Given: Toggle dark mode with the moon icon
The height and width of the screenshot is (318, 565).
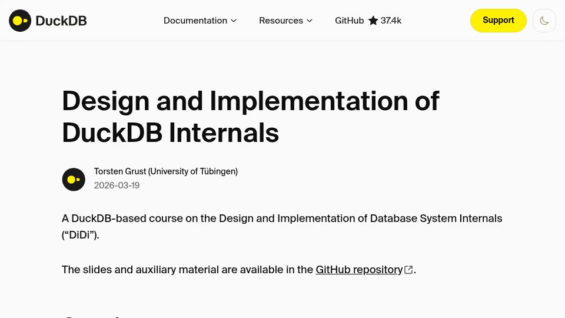Looking at the screenshot, I should pyautogui.click(x=544, y=21).
